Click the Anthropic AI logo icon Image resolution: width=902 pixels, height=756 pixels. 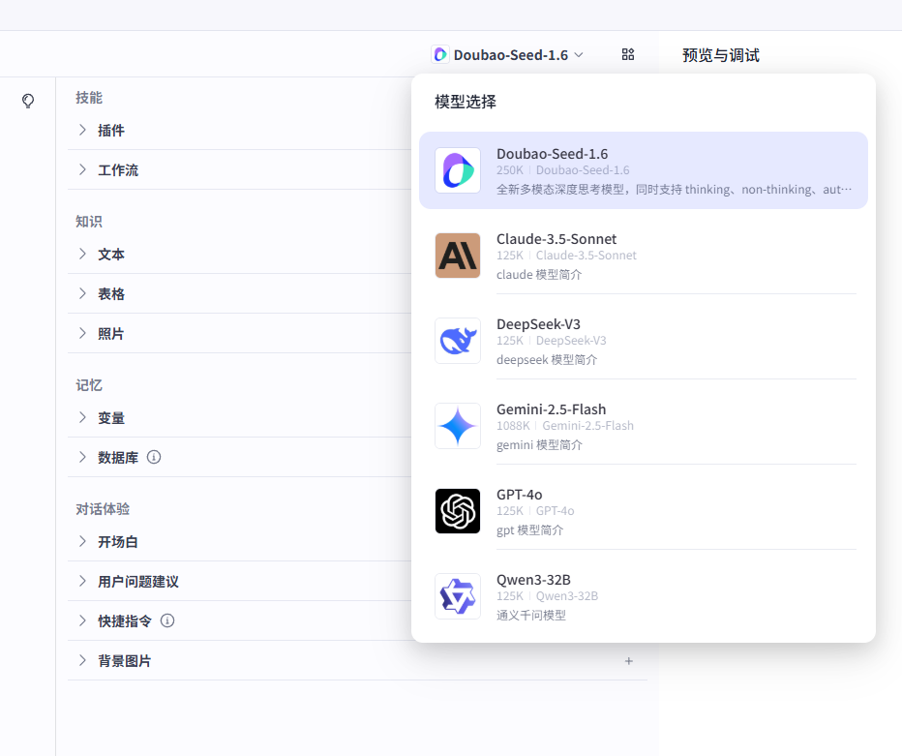458,256
